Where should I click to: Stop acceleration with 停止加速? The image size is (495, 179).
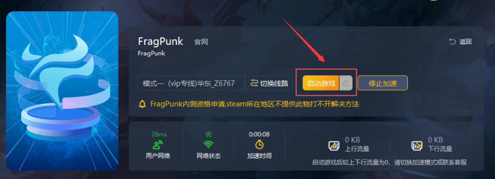tap(383, 83)
